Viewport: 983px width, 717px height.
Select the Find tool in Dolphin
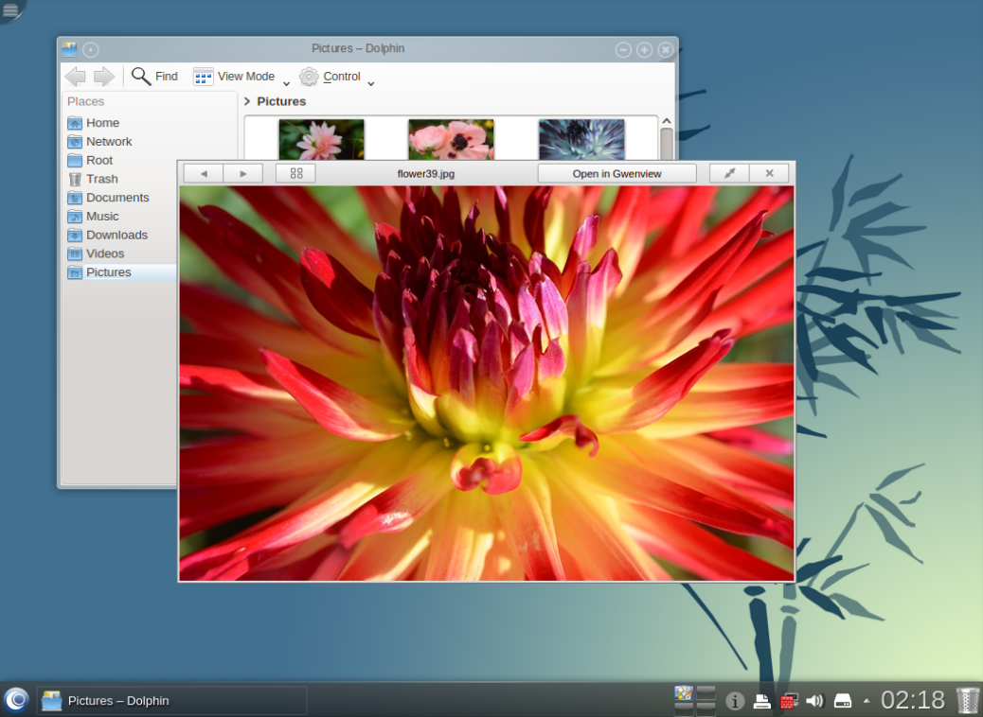click(154, 77)
